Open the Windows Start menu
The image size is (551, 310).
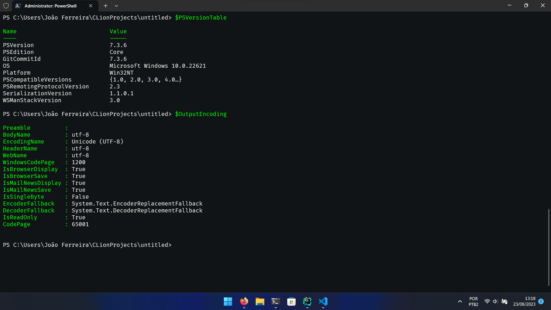pyautogui.click(x=228, y=301)
